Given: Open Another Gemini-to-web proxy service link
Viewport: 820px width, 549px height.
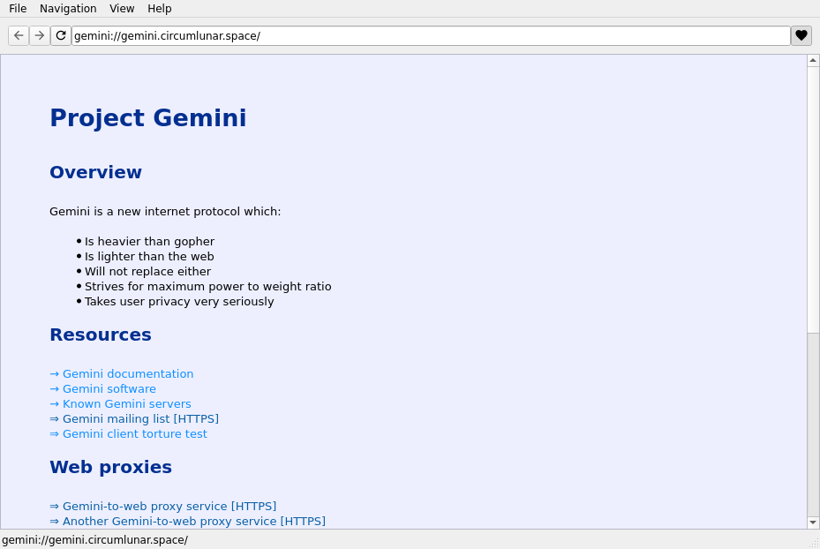Looking at the screenshot, I should pyautogui.click(x=193, y=522).
